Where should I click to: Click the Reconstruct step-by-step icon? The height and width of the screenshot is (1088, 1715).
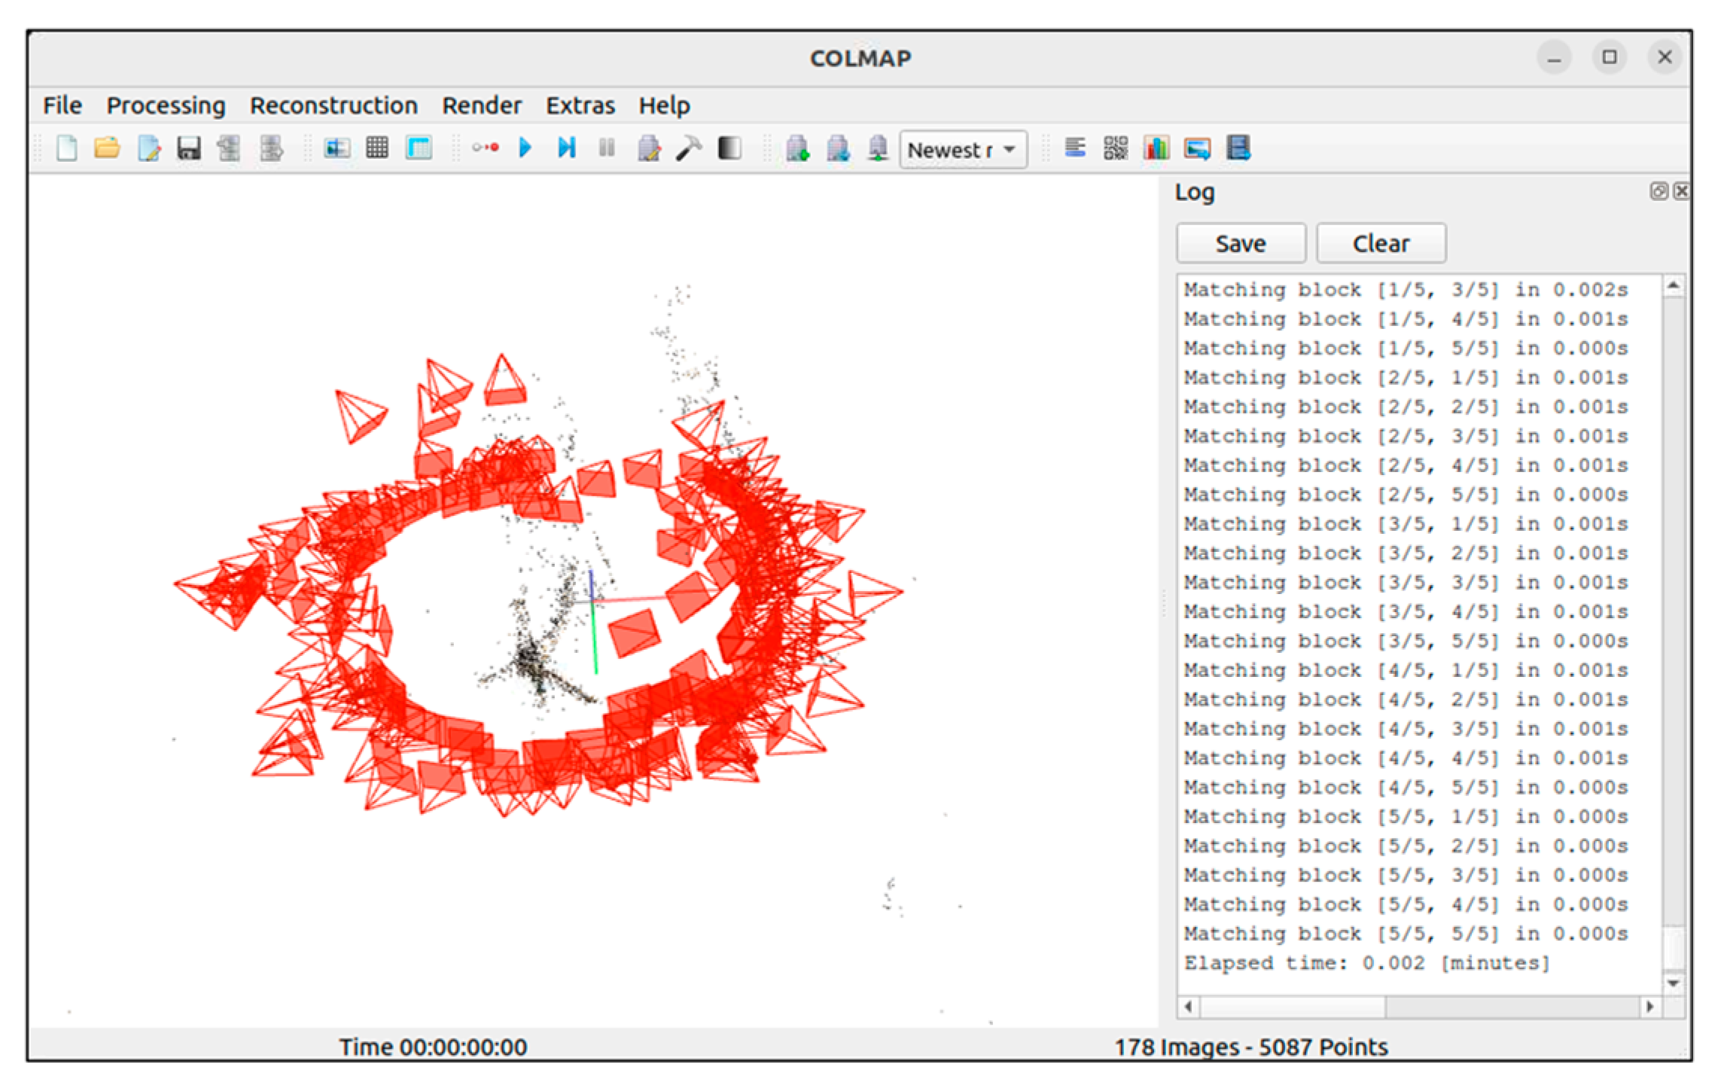tap(566, 148)
